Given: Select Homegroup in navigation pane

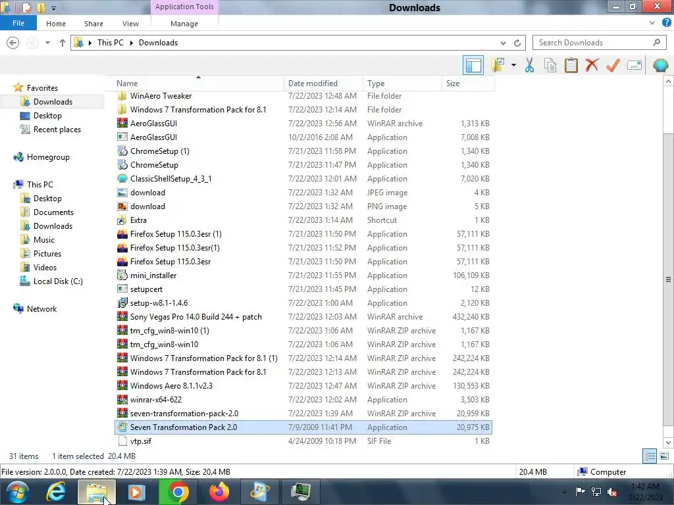Looking at the screenshot, I should click(x=47, y=157).
